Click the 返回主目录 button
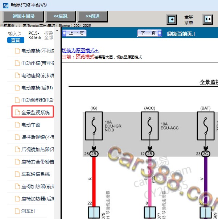 coord(23,16)
